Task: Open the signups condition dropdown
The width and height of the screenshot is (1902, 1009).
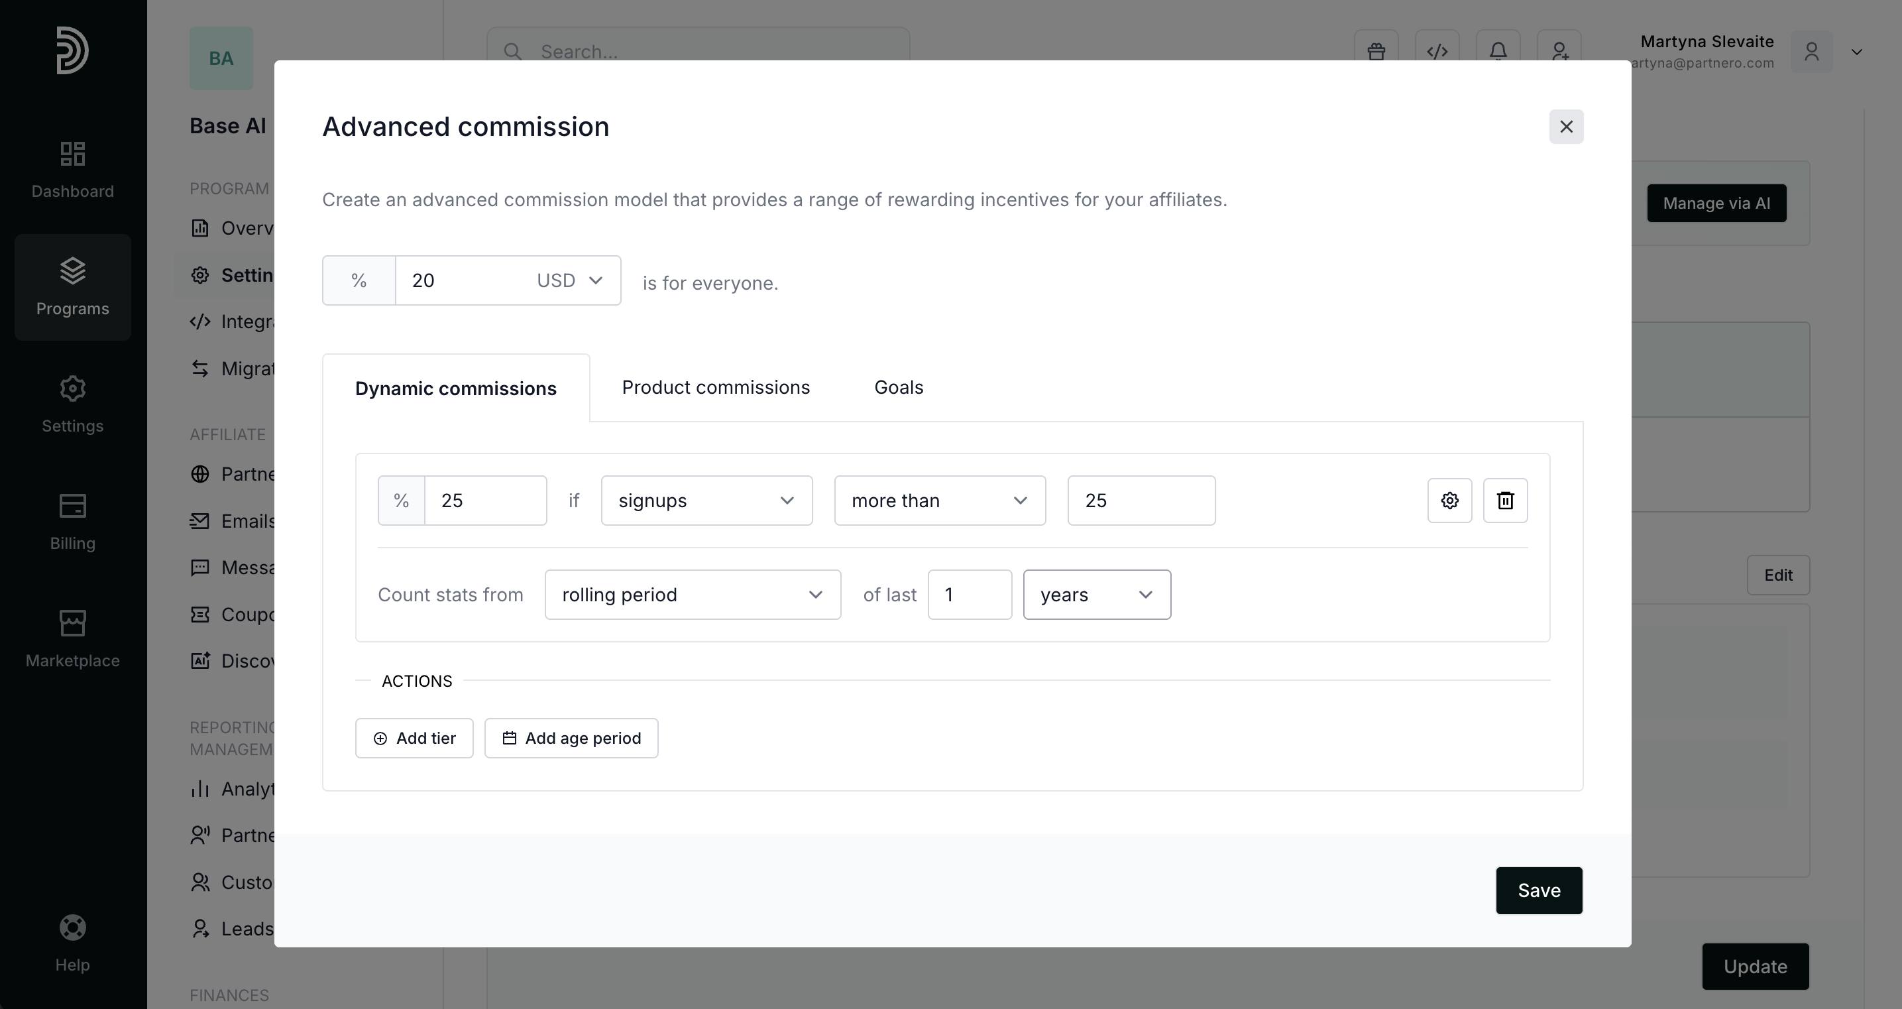Action: [706, 501]
